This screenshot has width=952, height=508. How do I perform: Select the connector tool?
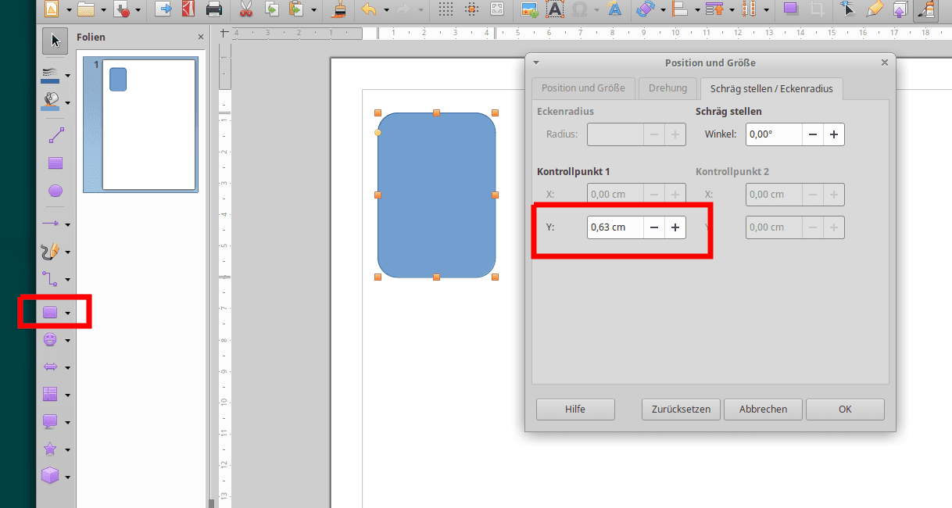click(x=50, y=279)
